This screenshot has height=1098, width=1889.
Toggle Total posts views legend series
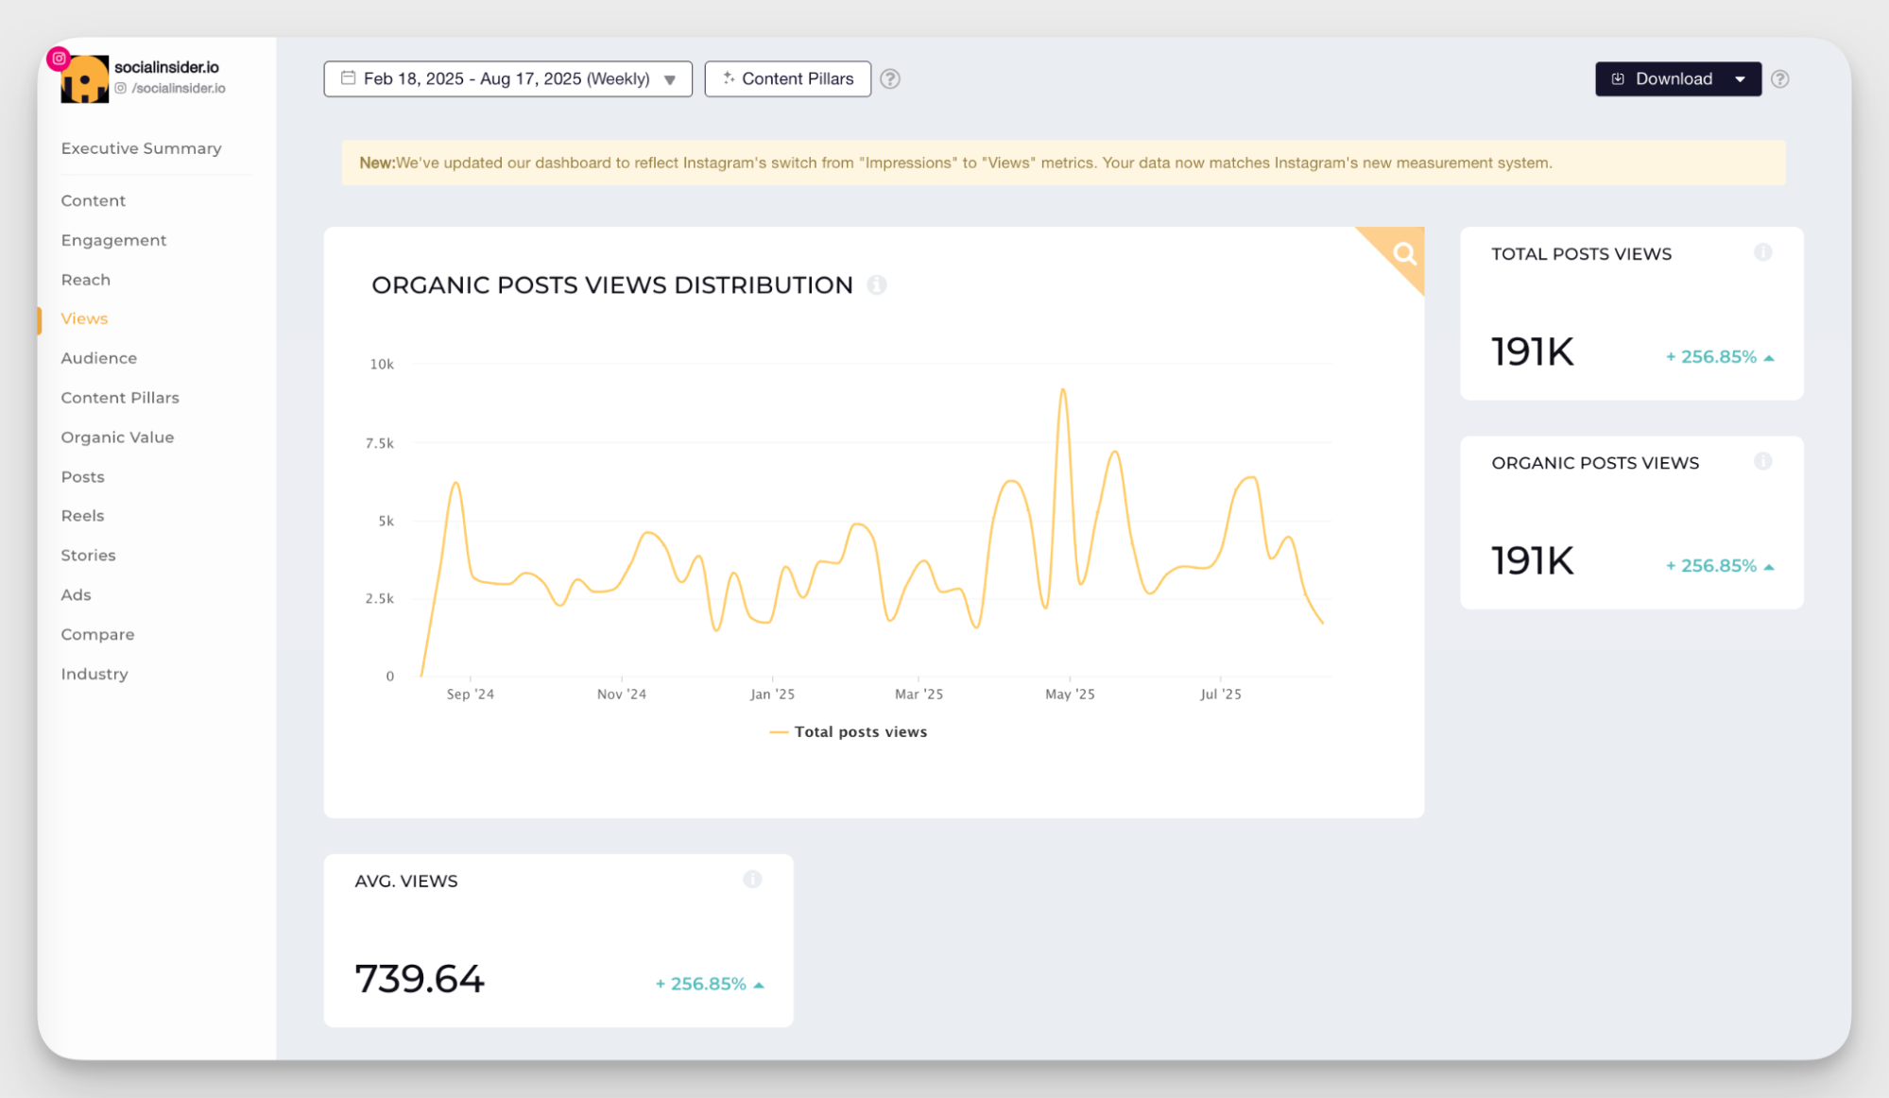[860, 731]
